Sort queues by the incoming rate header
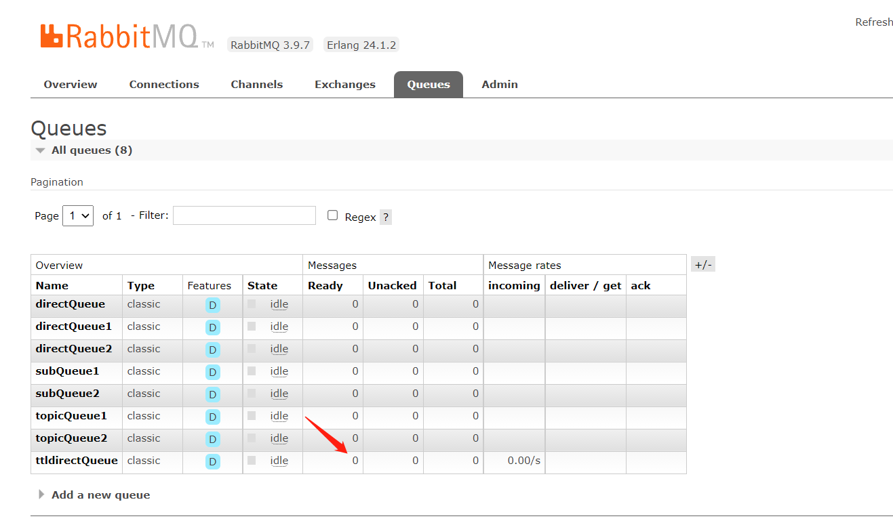The width and height of the screenshot is (893, 525). coord(514,286)
